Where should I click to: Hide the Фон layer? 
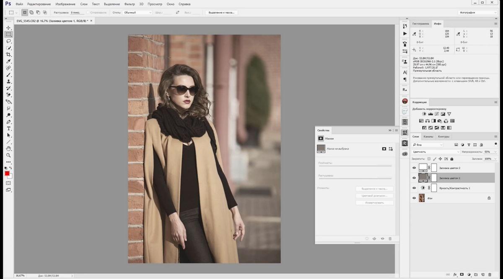414,198
